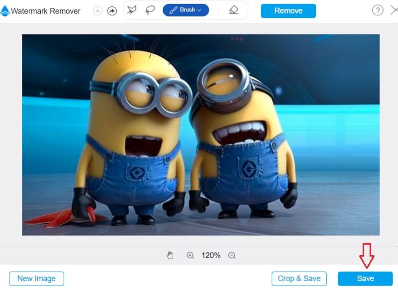Open help via question mark icon
This screenshot has height=288, width=398.
tap(377, 10)
